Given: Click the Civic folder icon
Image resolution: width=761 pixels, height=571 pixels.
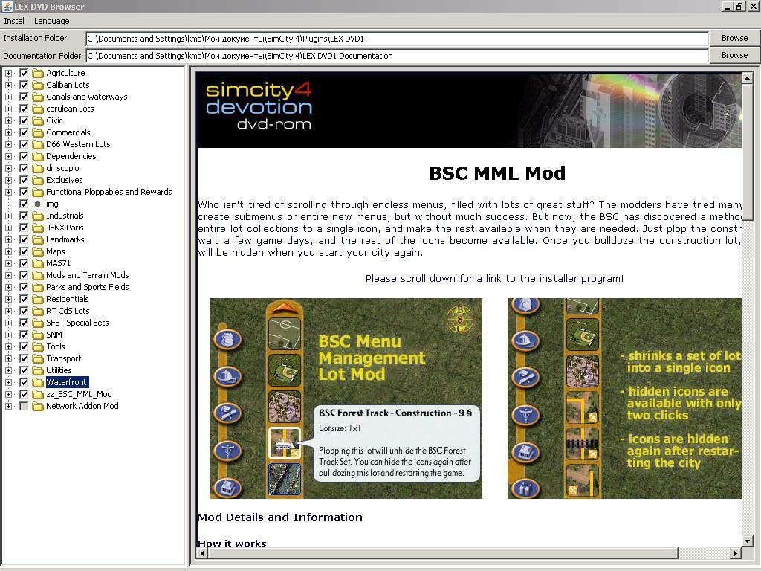Looking at the screenshot, I should tap(37, 120).
